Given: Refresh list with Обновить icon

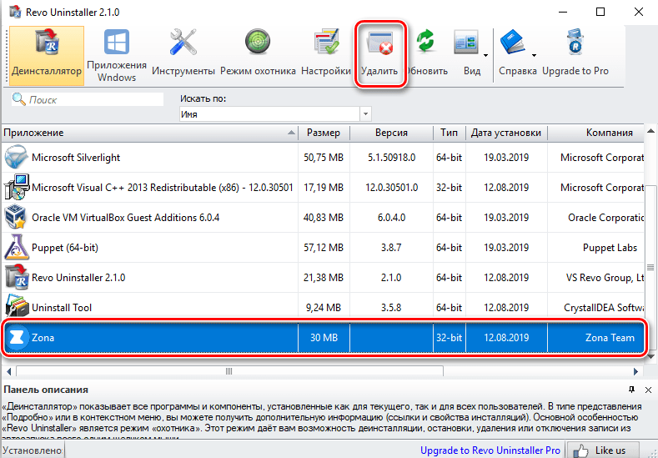Looking at the screenshot, I should pyautogui.click(x=425, y=41).
